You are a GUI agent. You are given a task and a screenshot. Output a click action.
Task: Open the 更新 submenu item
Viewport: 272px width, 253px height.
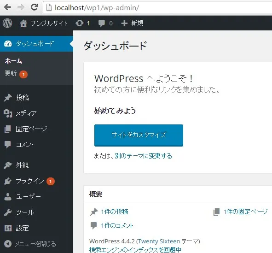click(11, 73)
